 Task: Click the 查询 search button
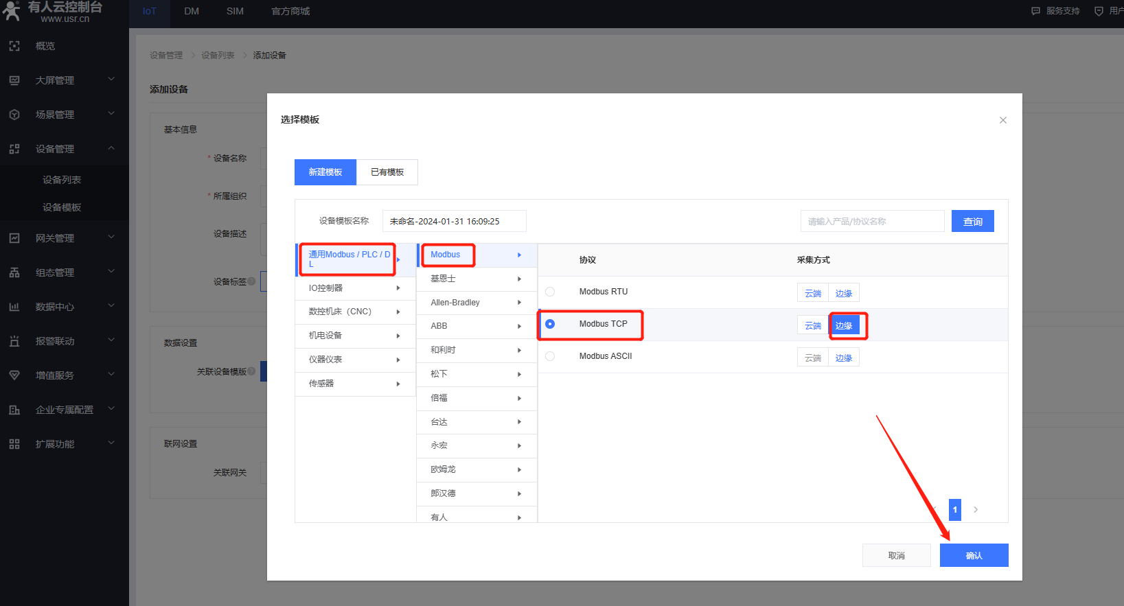click(x=972, y=222)
